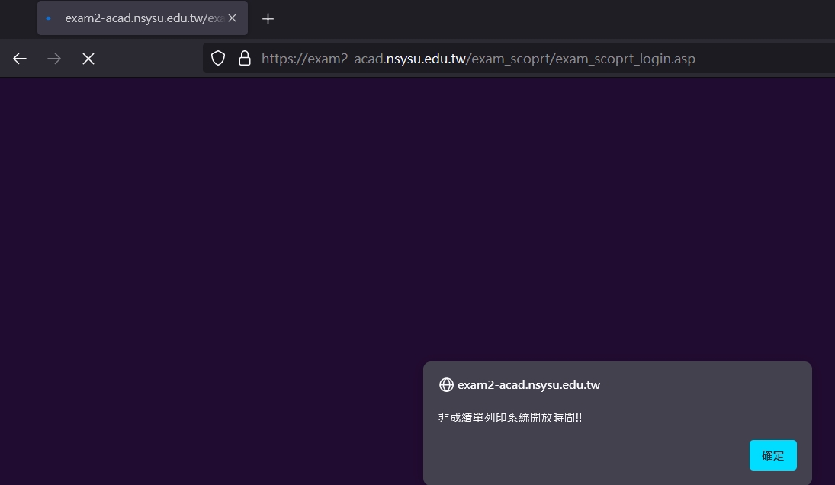Click the dialog host name exam2-acad.nsysu.edu.tw
The image size is (835, 485).
528,385
